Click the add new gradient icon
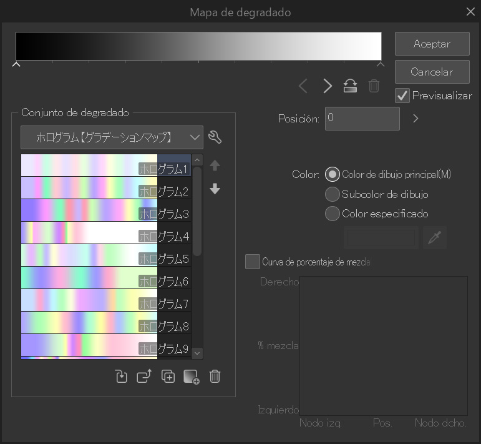This screenshot has width=481, height=444. [x=191, y=377]
